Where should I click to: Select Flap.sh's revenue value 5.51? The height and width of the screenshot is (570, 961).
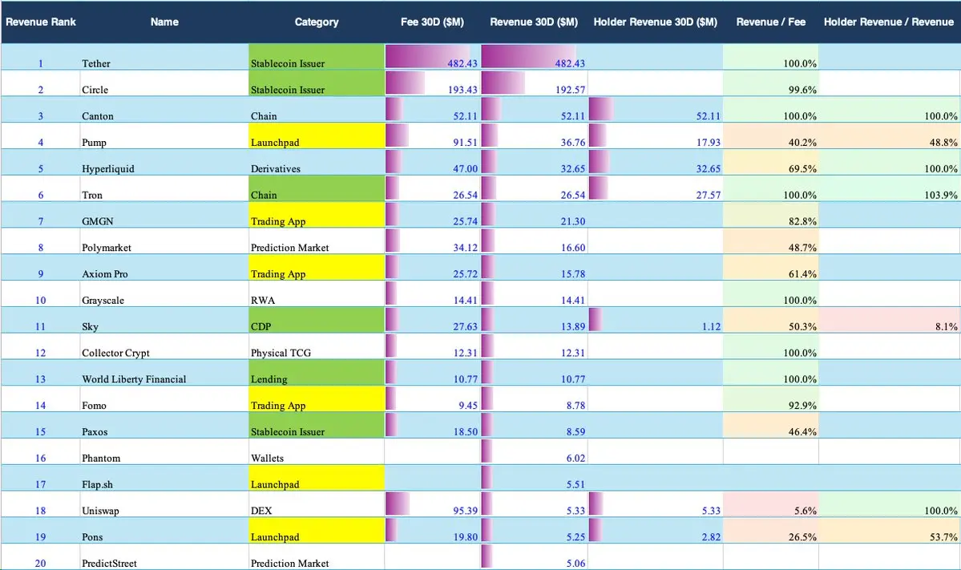(x=575, y=484)
